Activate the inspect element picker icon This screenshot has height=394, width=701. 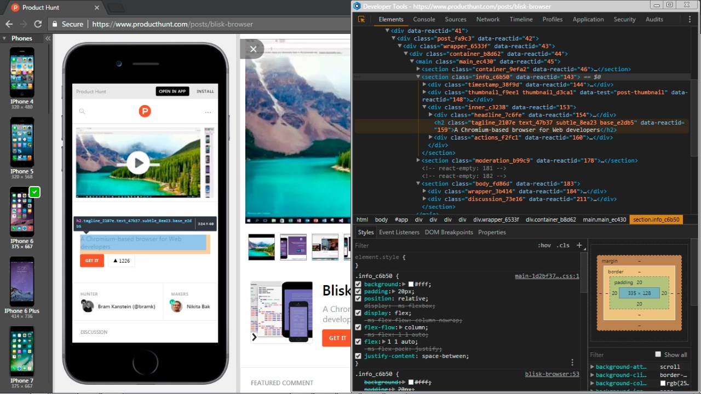click(361, 19)
